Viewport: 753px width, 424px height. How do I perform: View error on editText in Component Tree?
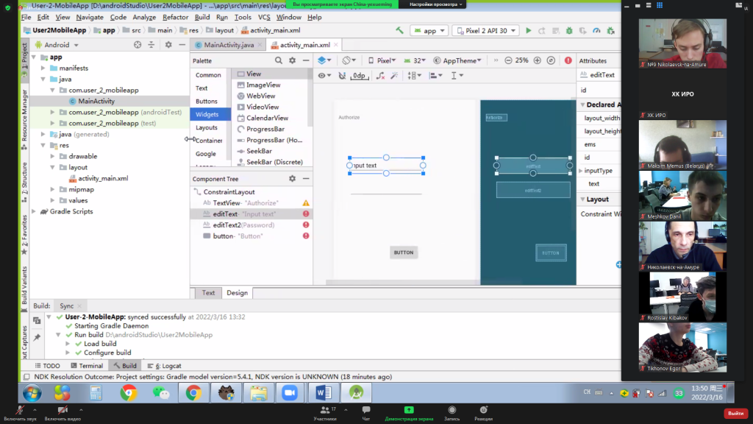point(306,214)
